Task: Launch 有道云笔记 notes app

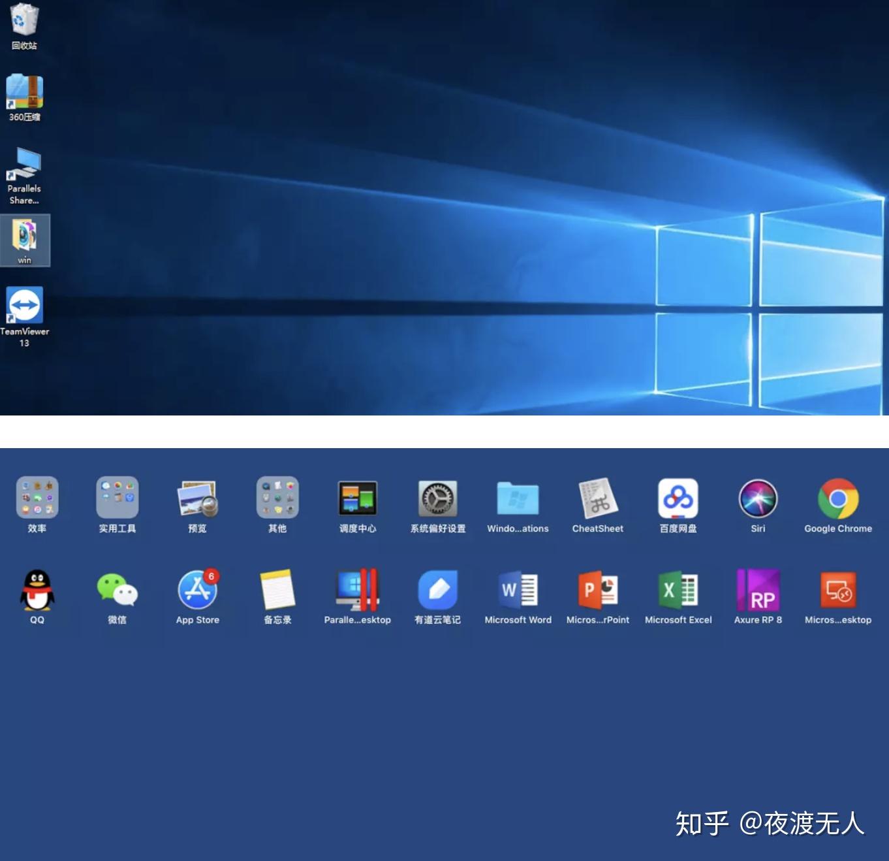Action: click(x=437, y=591)
